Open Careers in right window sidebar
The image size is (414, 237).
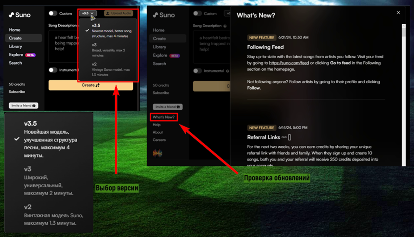pos(159,140)
